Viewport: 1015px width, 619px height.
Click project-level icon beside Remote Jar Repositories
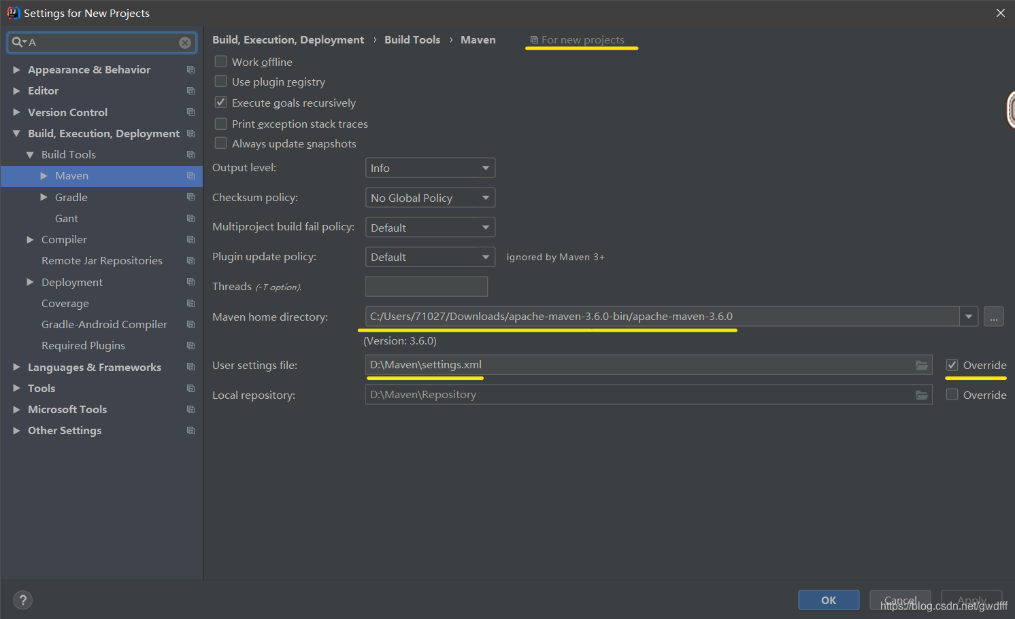point(190,261)
